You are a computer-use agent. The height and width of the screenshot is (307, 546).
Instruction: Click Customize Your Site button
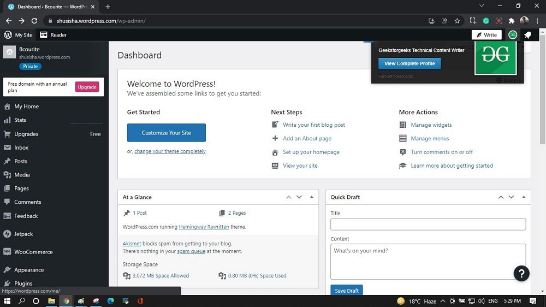(x=167, y=133)
